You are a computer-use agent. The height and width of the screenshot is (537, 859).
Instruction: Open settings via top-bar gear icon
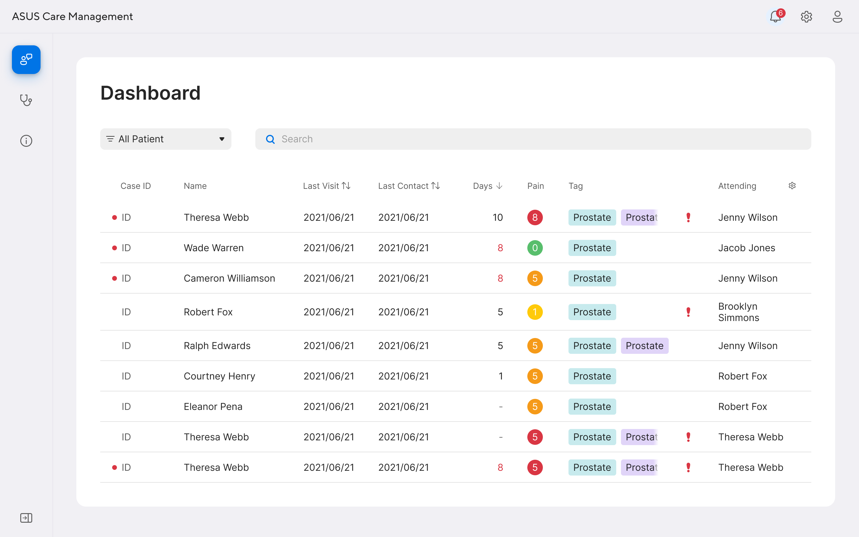[x=806, y=17]
